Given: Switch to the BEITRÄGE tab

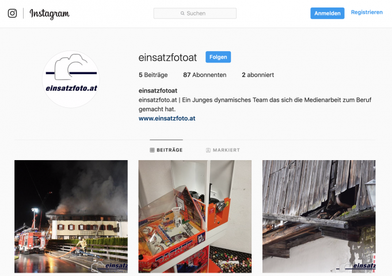Looking at the screenshot, I should 166,150.
